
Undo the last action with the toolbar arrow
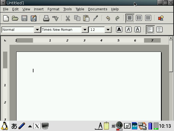click(108, 18)
